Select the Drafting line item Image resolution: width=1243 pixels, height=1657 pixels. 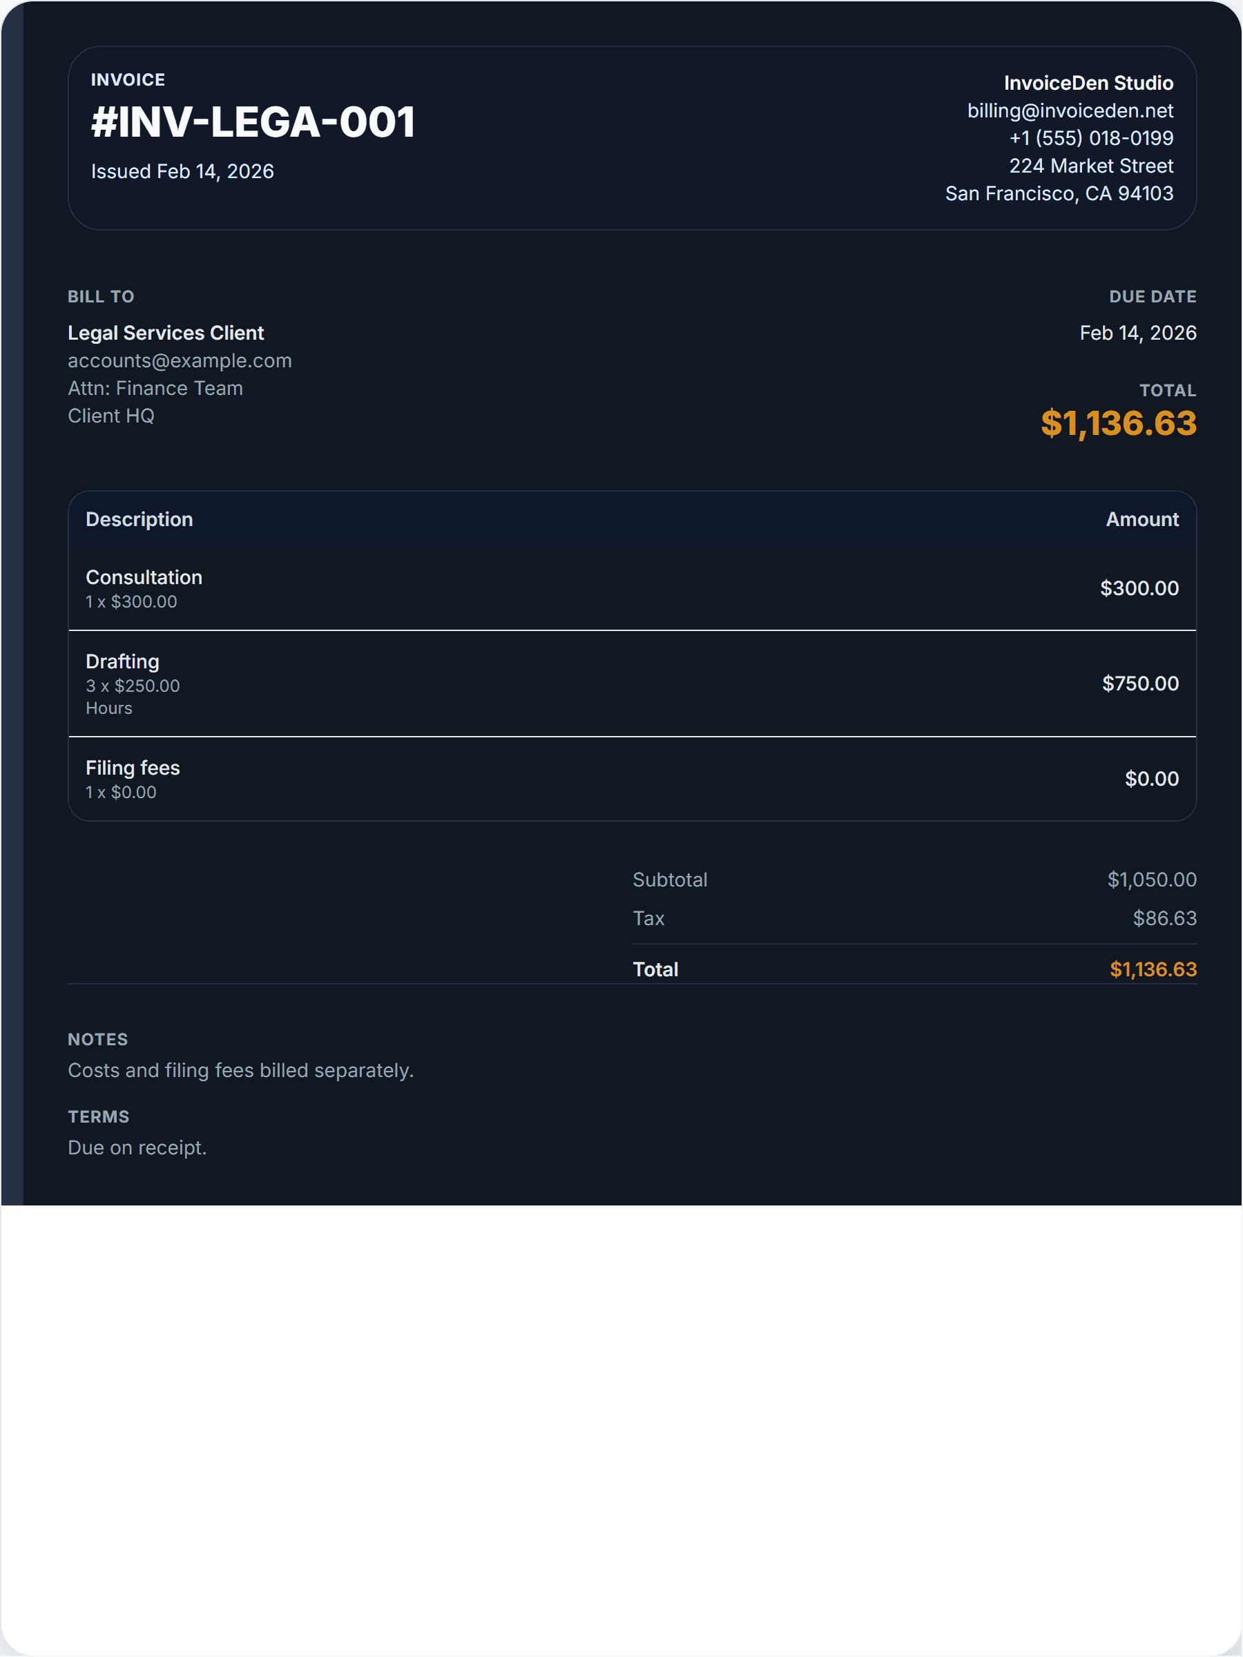(122, 661)
